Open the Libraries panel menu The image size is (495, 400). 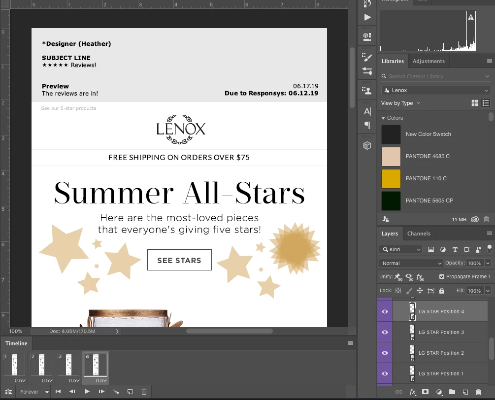point(489,61)
